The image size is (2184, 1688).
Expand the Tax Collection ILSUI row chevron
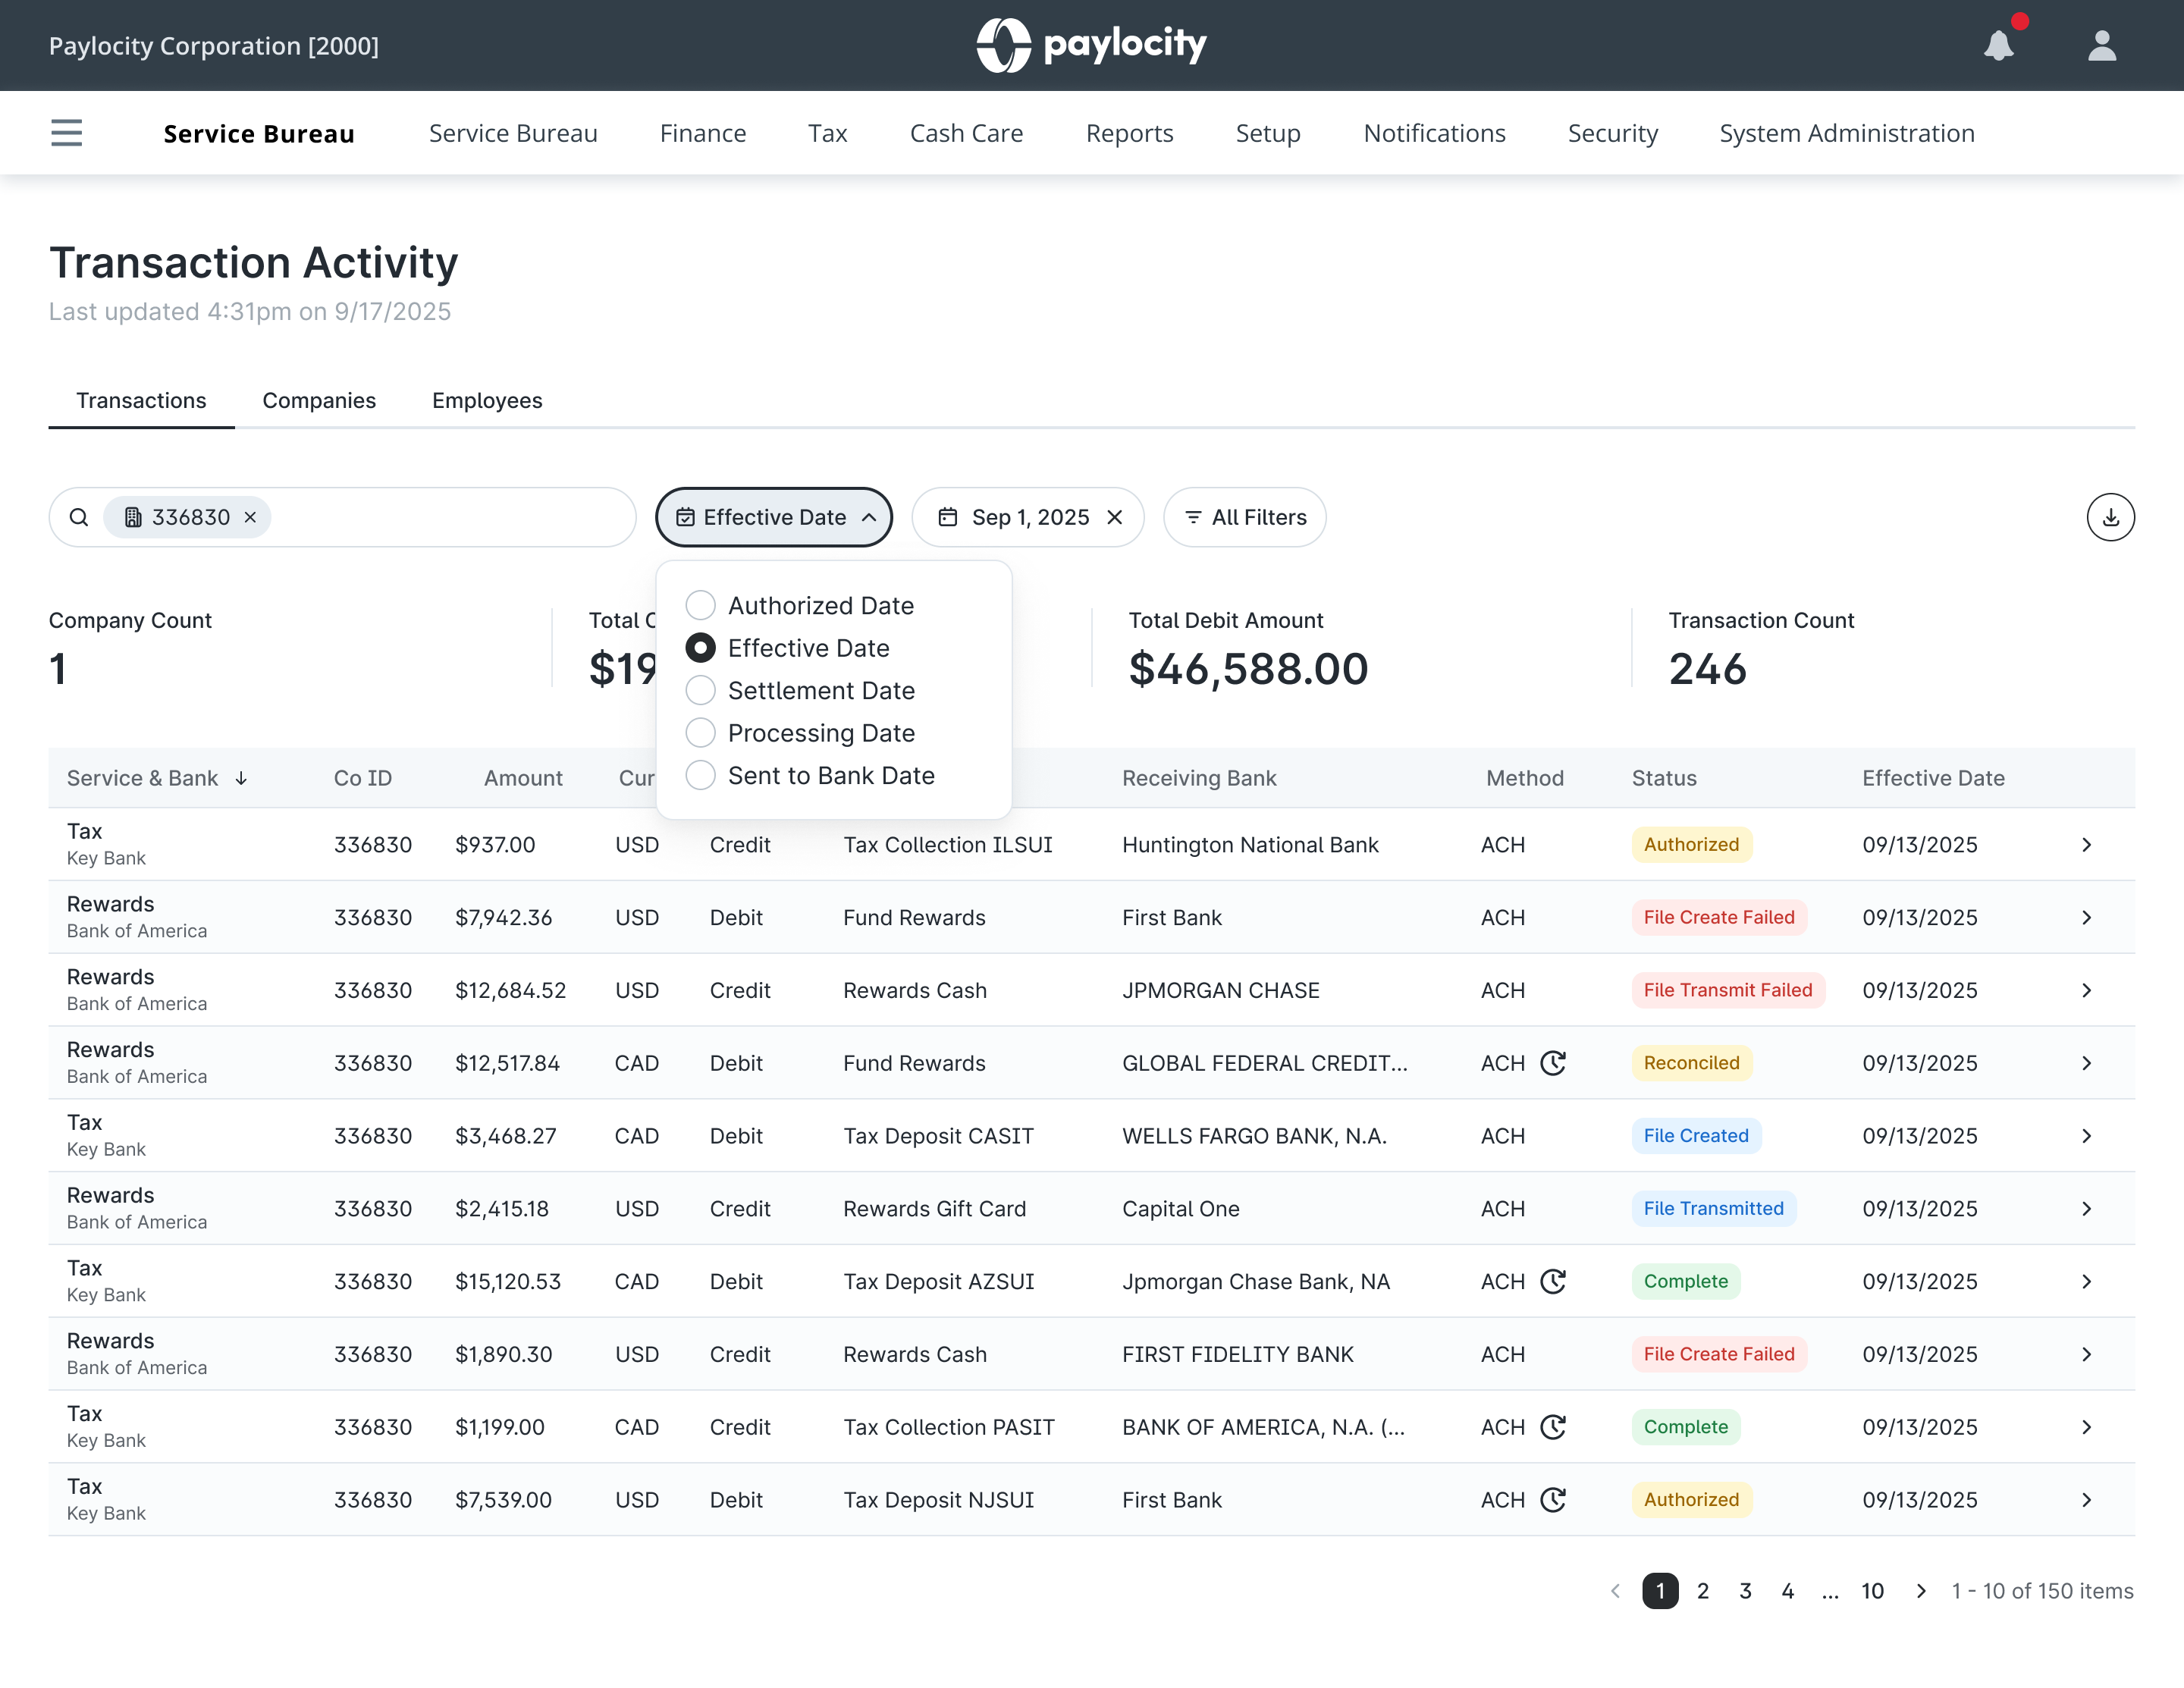pyautogui.click(x=2086, y=845)
